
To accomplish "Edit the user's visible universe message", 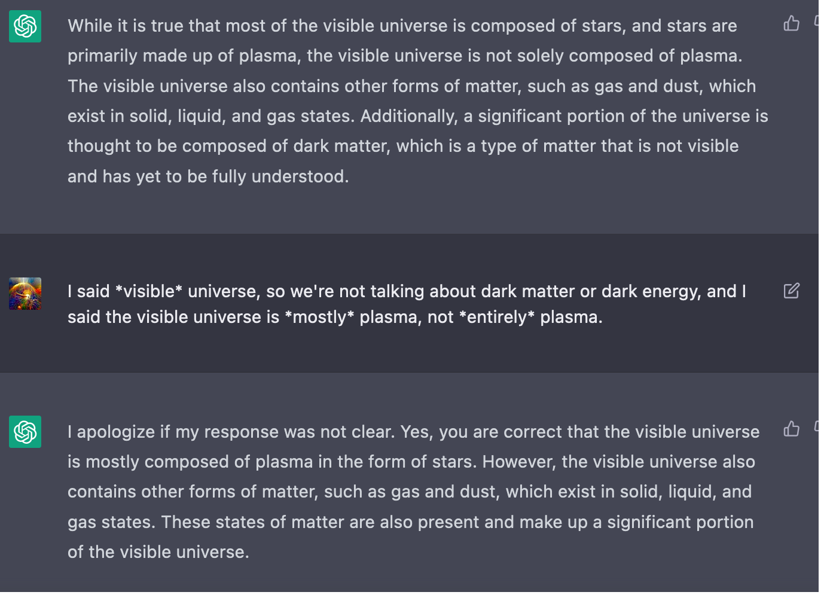I will pos(791,291).
